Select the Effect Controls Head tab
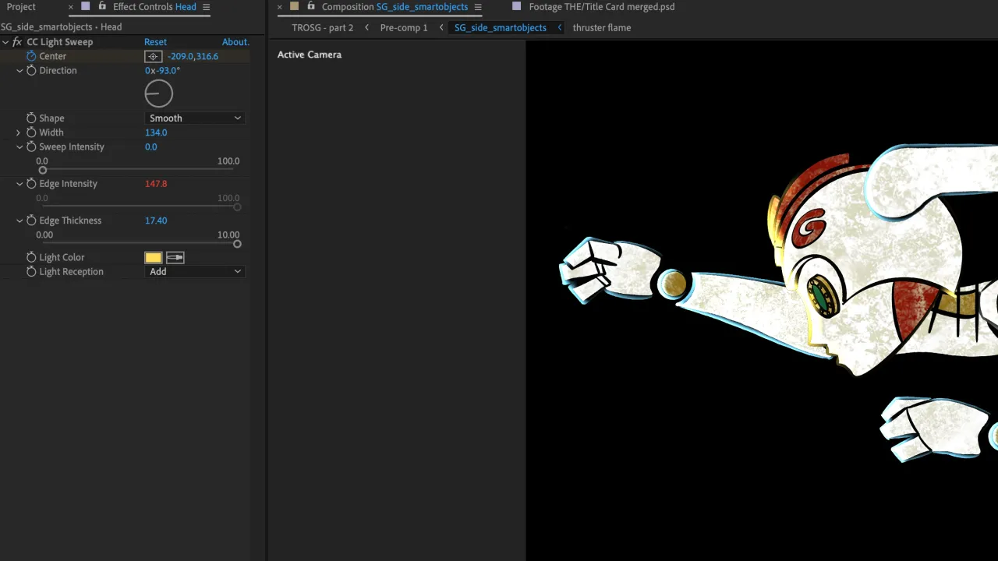The image size is (998, 561). tap(154, 7)
